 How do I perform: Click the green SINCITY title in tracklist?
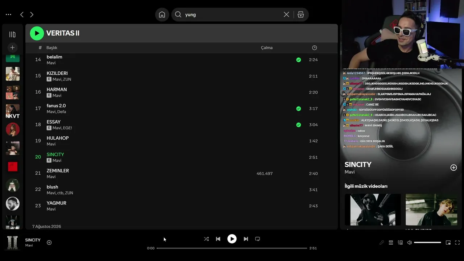pyautogui.click(x=55, y=154)
